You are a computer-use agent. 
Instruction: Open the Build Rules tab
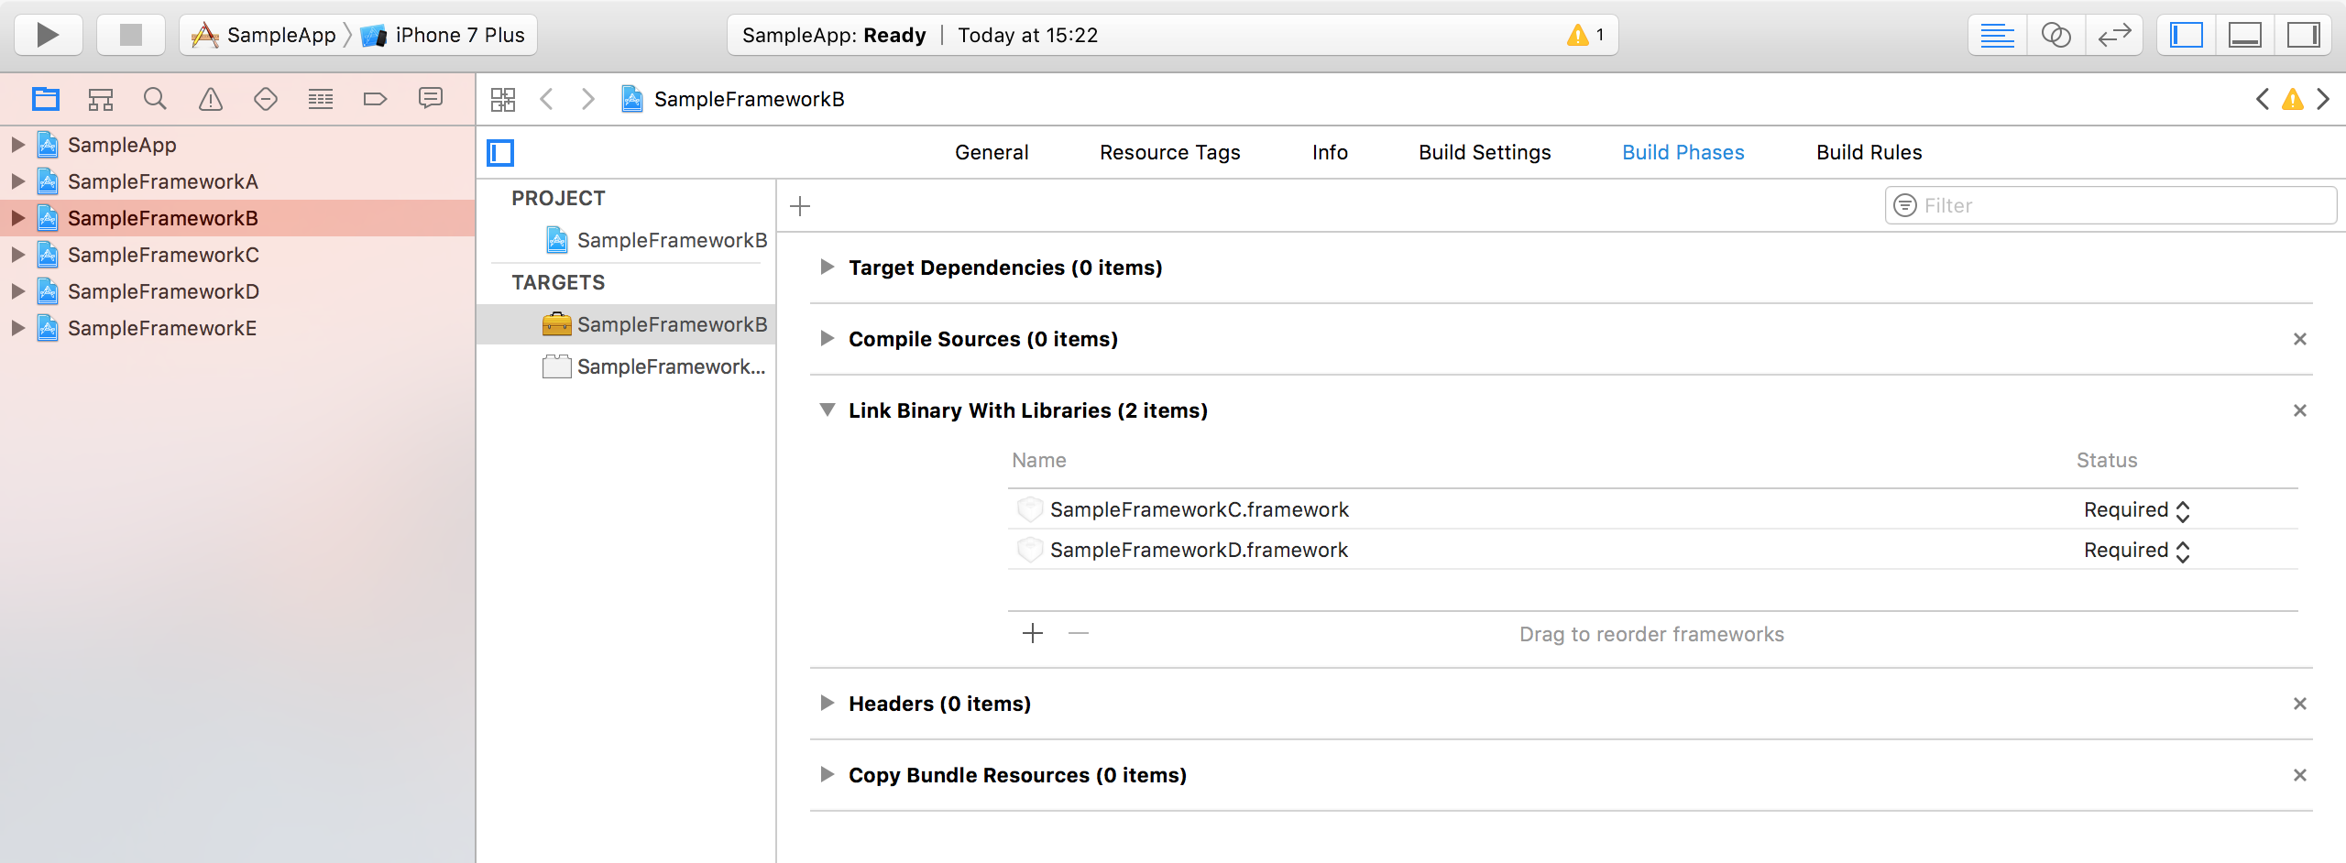pyautogui.click(x=1869, y=152)
